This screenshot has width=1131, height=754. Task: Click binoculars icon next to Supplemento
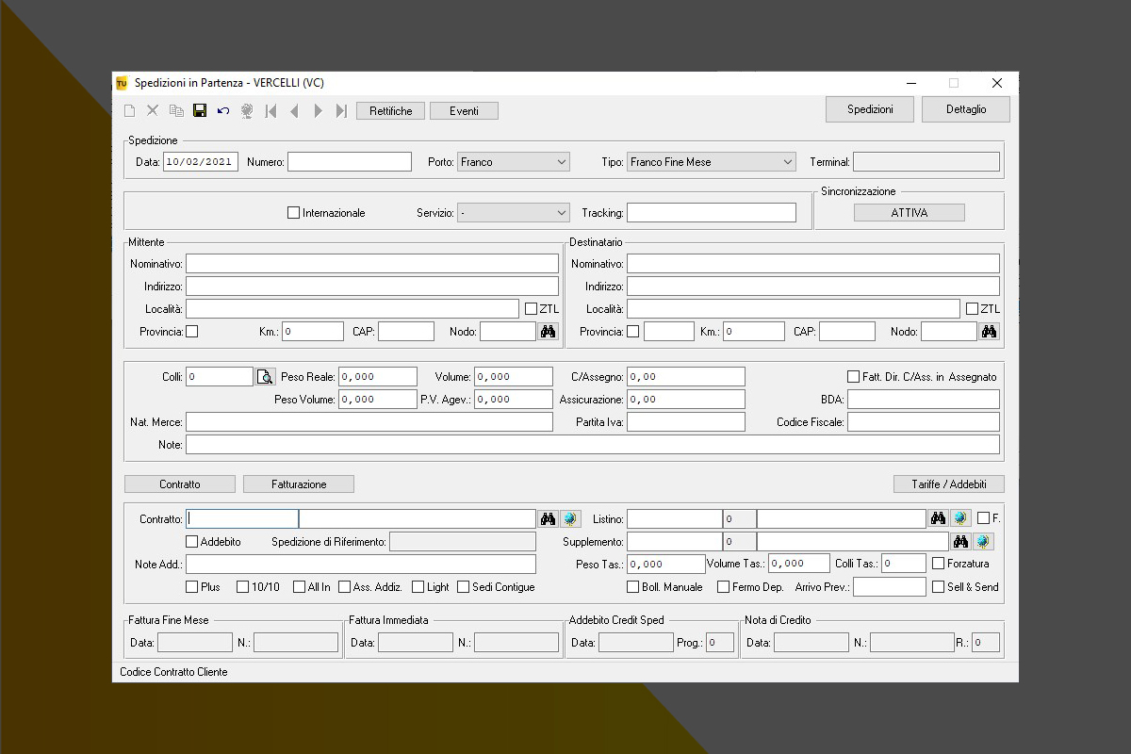[960, 542]
